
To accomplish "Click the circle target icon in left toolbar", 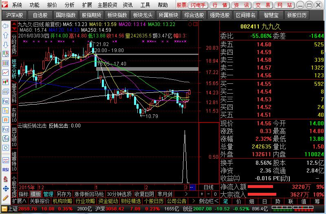I will [x=5, y=148].
